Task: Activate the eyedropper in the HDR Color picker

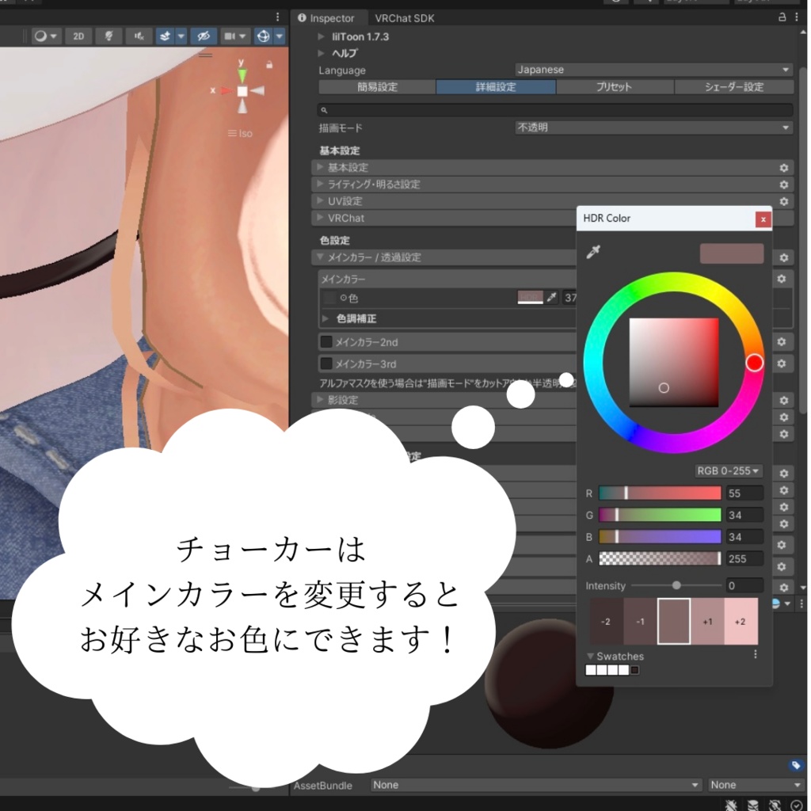Action: pos(594,252)
